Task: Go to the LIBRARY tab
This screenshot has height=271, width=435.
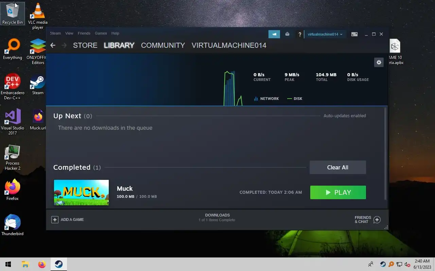Action: pos(119,45)
